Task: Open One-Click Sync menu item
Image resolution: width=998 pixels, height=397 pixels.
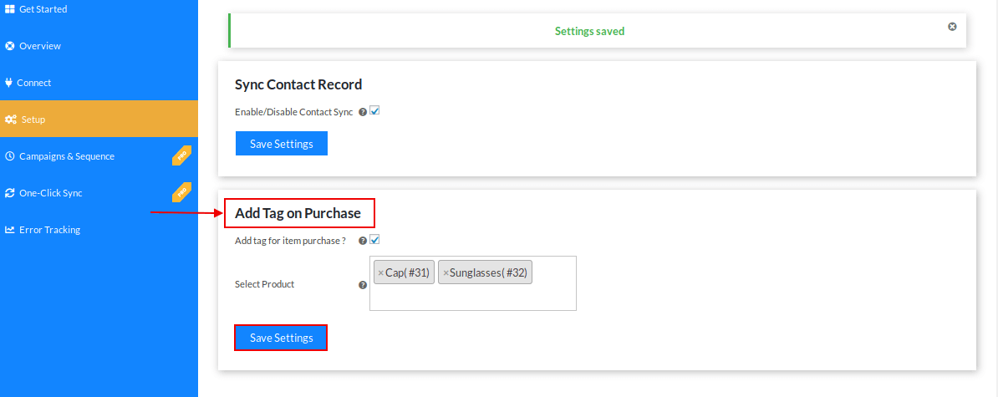Action: [x=99, y=193]
